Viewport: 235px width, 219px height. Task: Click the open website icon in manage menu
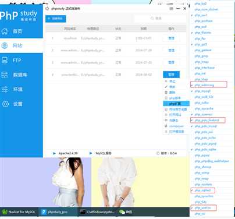tap(166, 115)
